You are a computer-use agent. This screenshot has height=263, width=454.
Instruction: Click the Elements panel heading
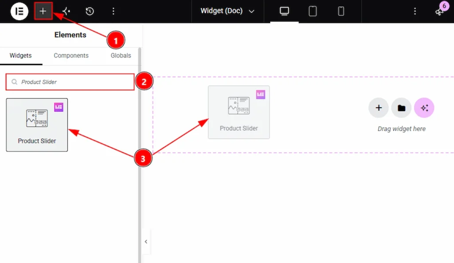pyautogui.click(x=70, y=35)
